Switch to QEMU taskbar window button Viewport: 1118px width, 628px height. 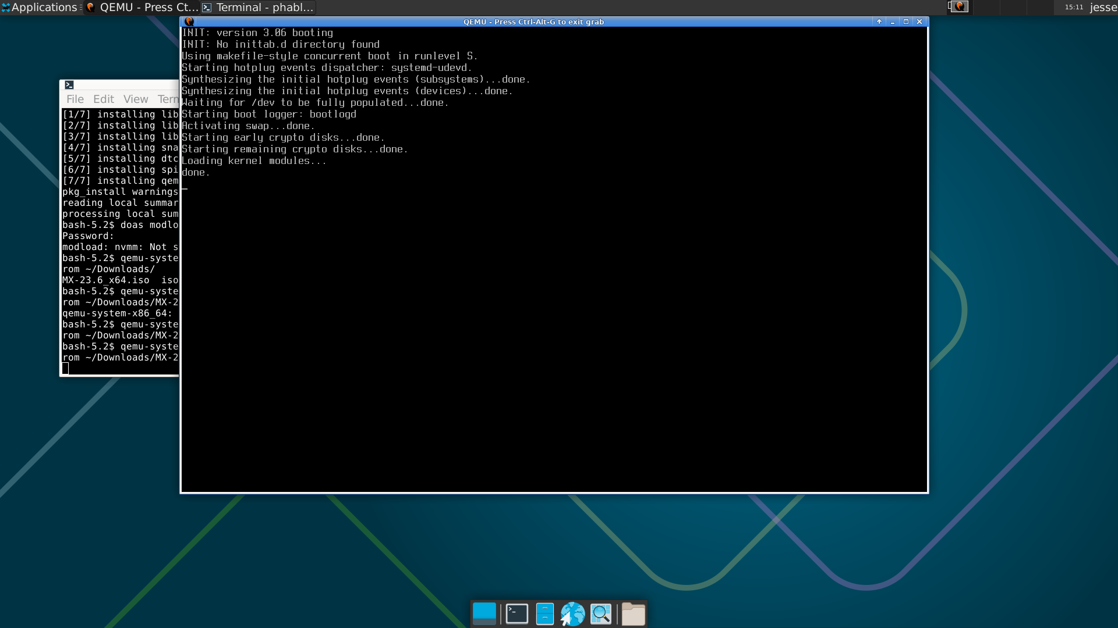(141, 8)
